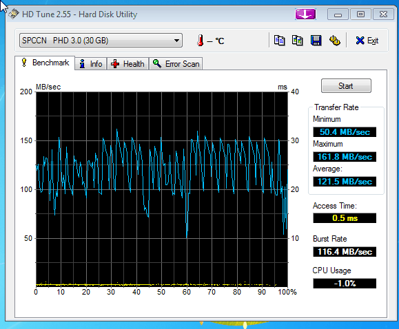399x329 pixels.
Task: Click the Access Time 0.5 ms field
Action: 345,218
